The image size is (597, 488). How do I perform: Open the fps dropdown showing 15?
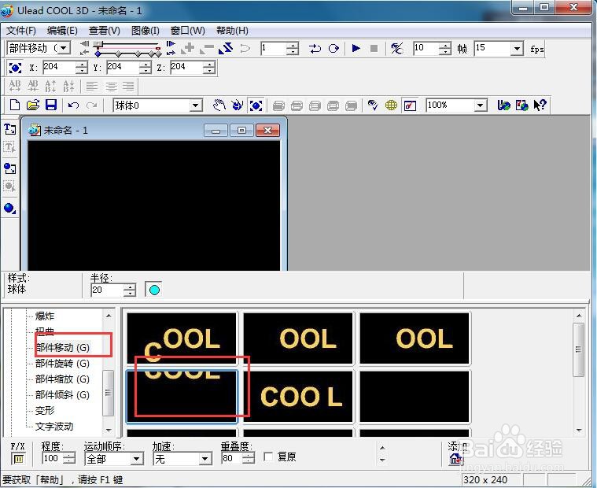(517, 48)
